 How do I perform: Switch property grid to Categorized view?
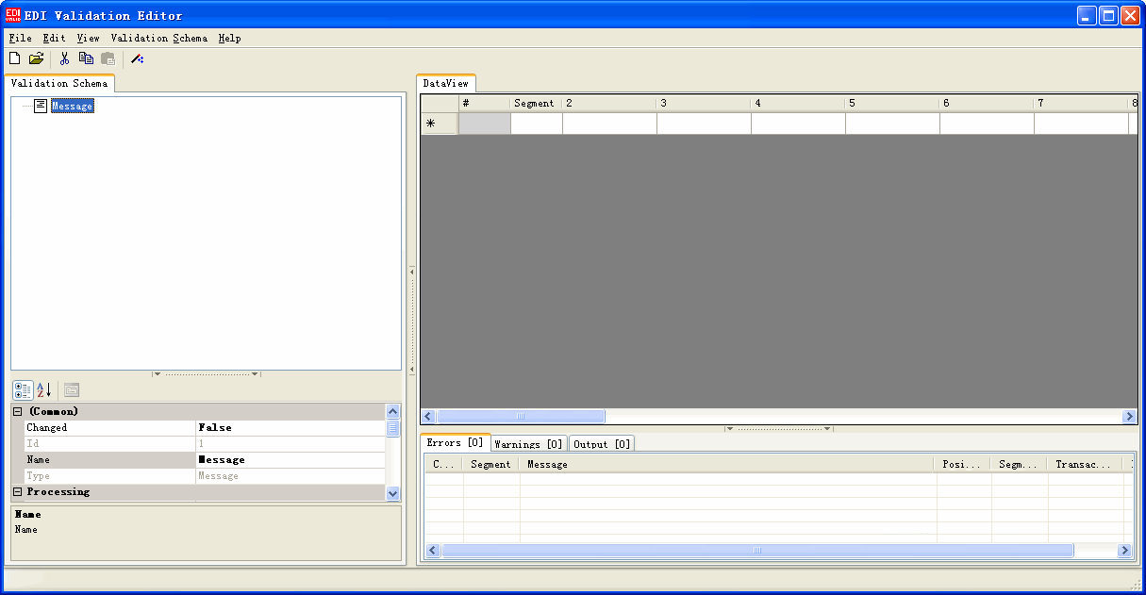[x=23, y=390]
